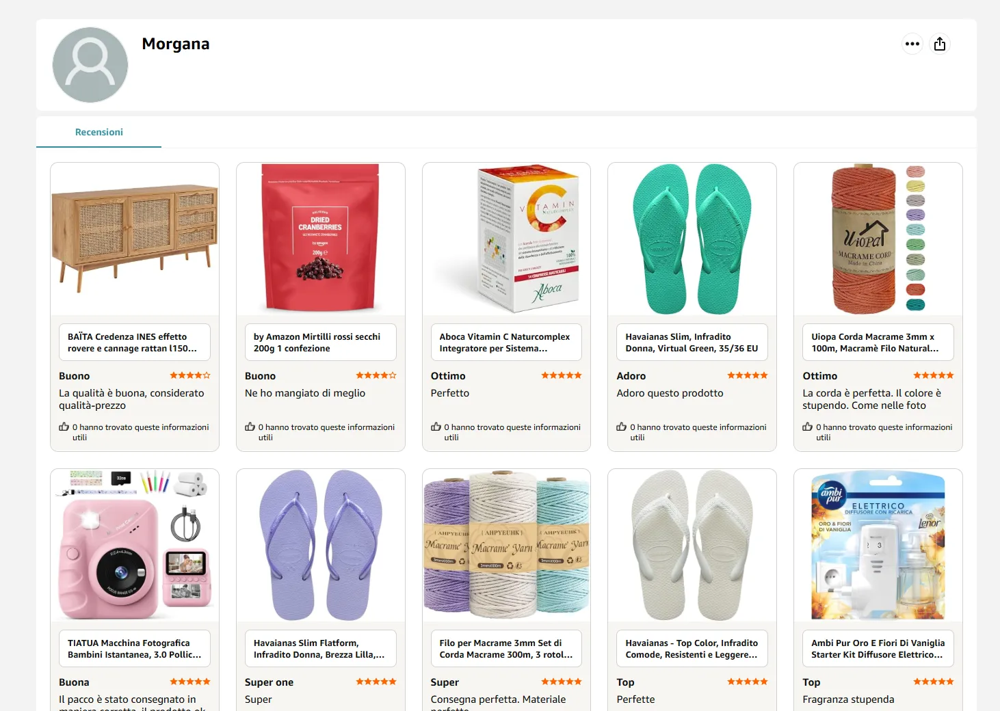Click Morgana's profile avatar

click(x=90, y=65)
